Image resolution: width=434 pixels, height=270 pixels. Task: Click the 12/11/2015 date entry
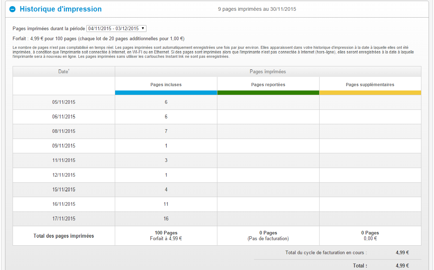[x=64, y=175]
